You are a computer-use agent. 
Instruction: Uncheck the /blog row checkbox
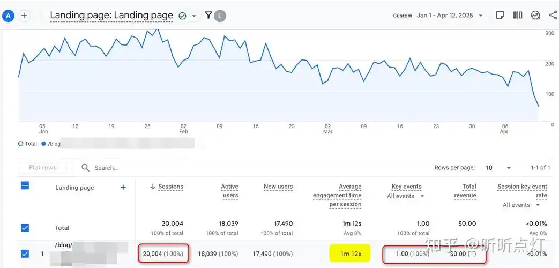click(x=25, y=254)
